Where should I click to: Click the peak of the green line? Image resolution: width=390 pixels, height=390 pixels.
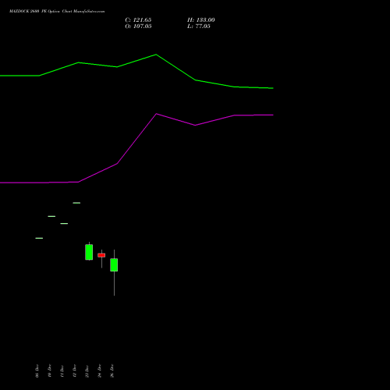[156, 55]
